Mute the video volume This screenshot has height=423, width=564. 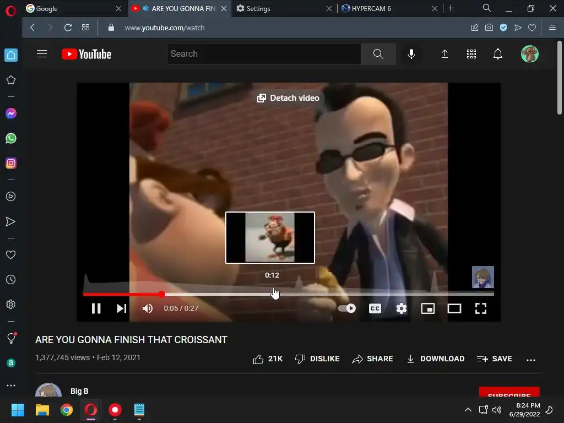[148, 308]
